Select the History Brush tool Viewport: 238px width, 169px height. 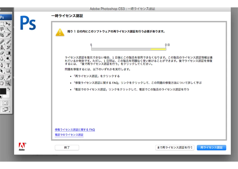(x=8, y=47)
